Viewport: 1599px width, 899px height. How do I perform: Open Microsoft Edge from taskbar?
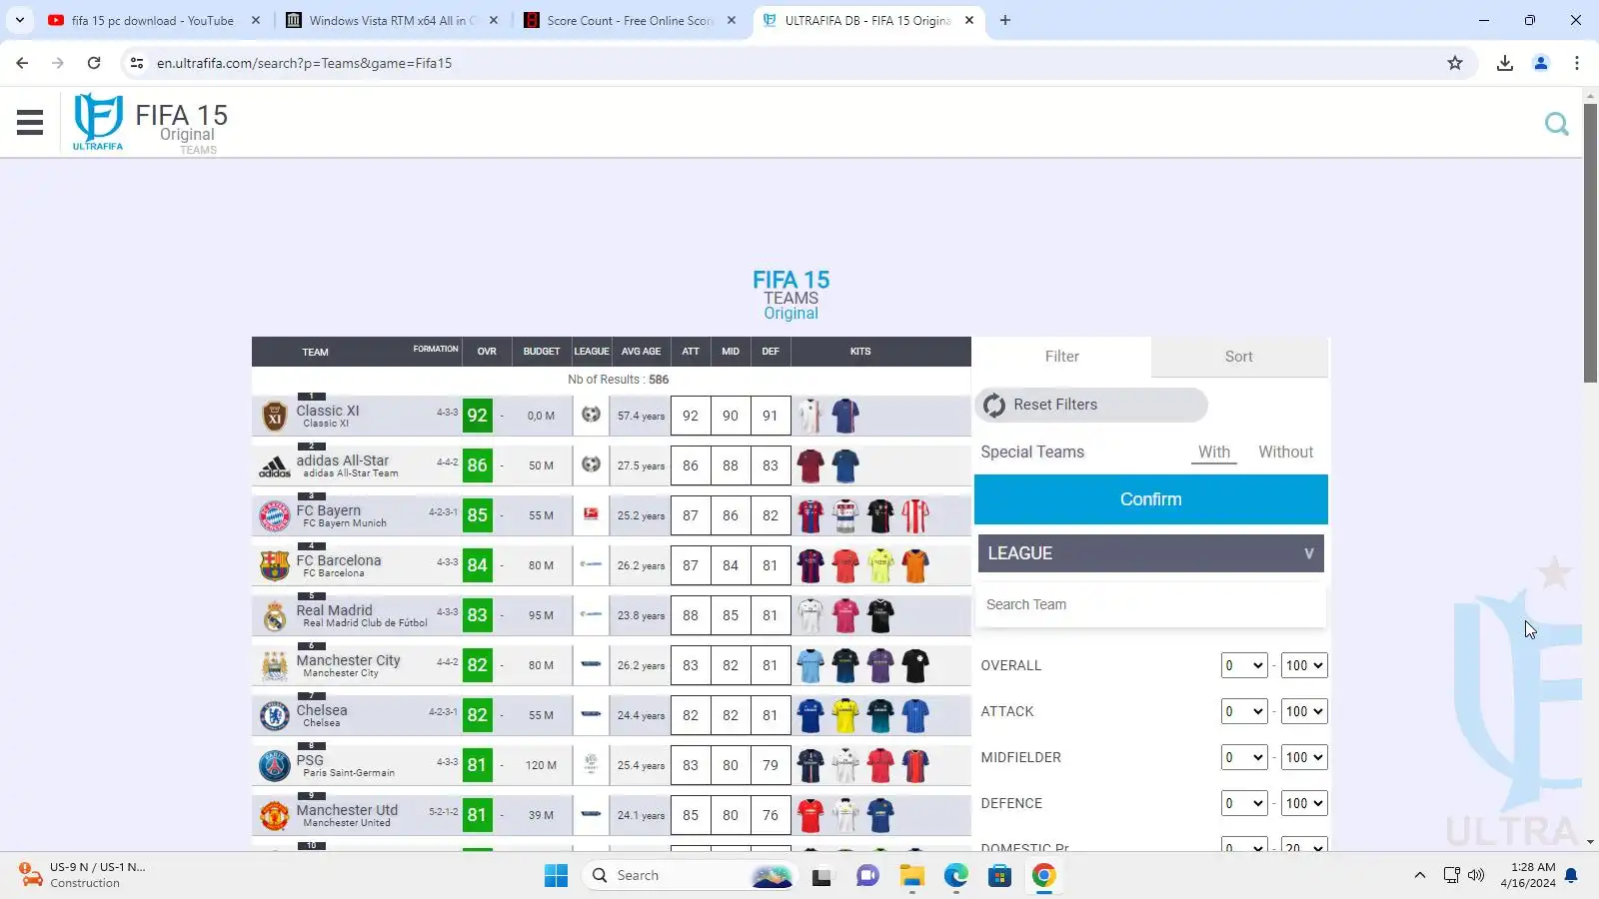tap(956, 876)
